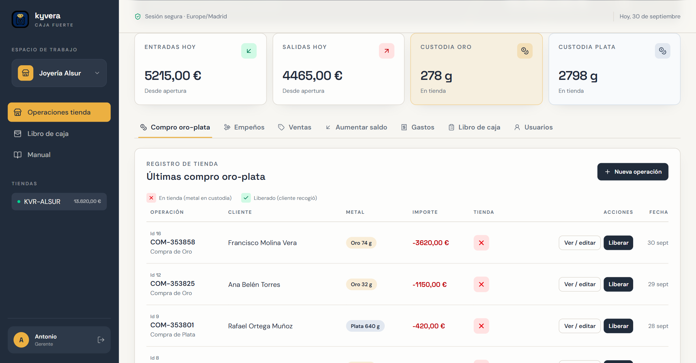Switch to the Usuarios tab

[533, 127]
